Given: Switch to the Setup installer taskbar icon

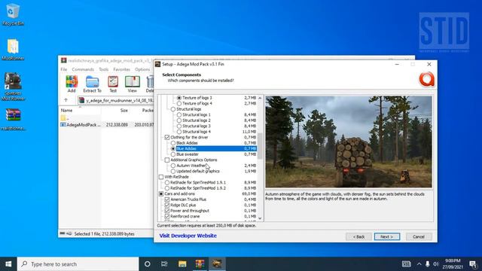Looking at the screenshot, I should (x=217, y=264).
